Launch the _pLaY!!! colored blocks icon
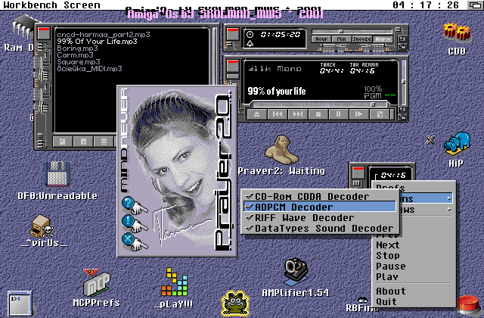The height and width of the screenshot is (318, 484). (x=175, y=282)
